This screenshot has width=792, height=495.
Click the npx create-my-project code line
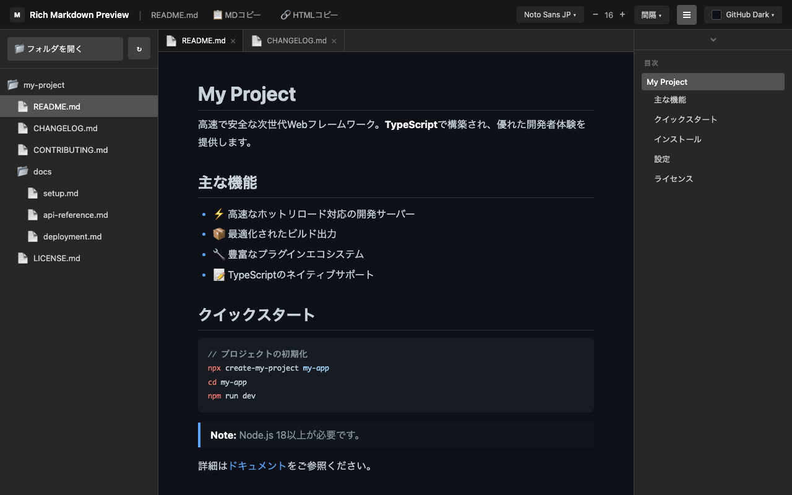point(269,368)
